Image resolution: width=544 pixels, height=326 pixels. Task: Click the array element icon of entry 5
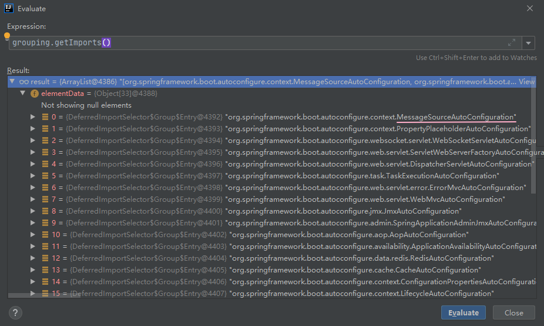[45, 176]
